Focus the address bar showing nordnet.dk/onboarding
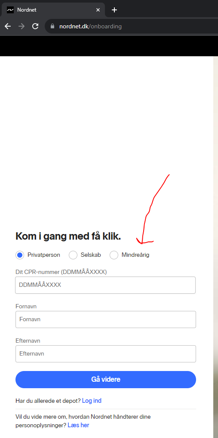This screenshot has height=438, width=218. pyautogui.click(x=132, y=27)
